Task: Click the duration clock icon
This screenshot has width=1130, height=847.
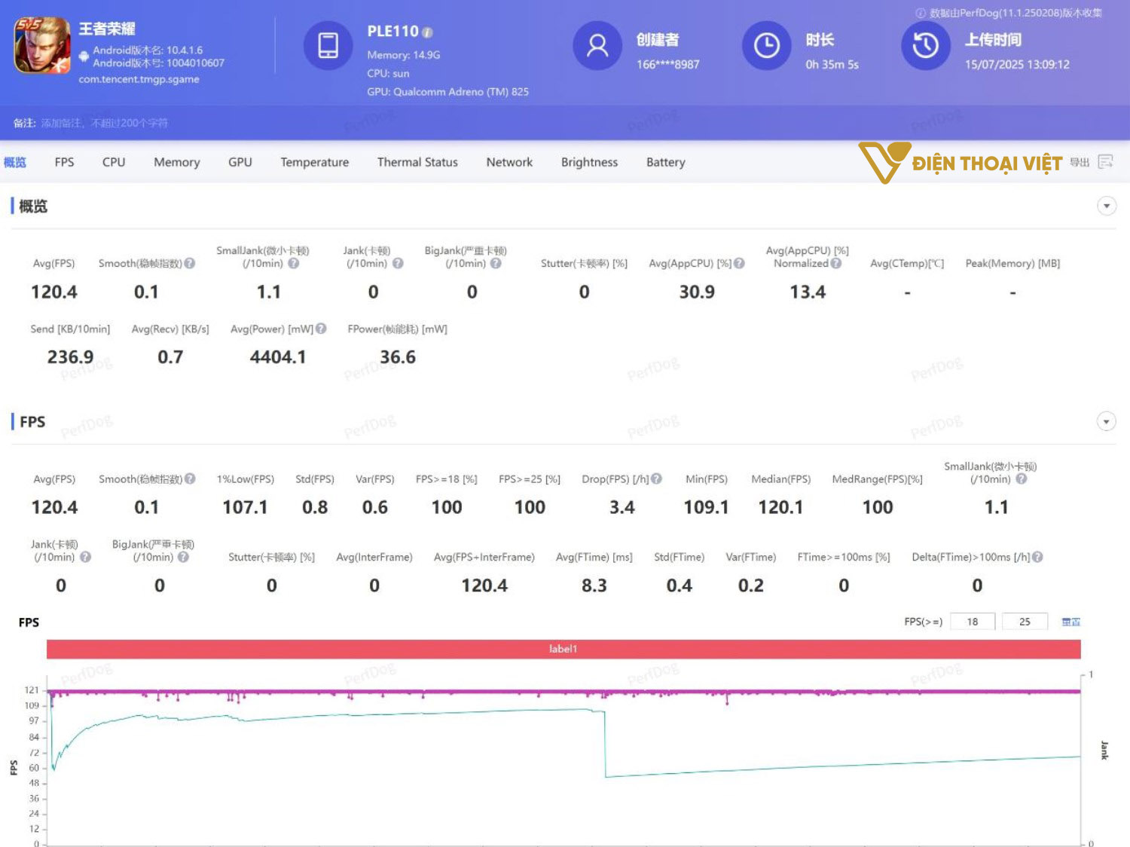Action: click(766, 46)
